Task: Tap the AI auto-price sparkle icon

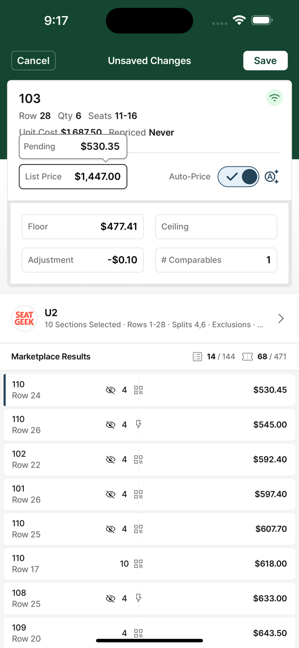Action: point(272,177)
